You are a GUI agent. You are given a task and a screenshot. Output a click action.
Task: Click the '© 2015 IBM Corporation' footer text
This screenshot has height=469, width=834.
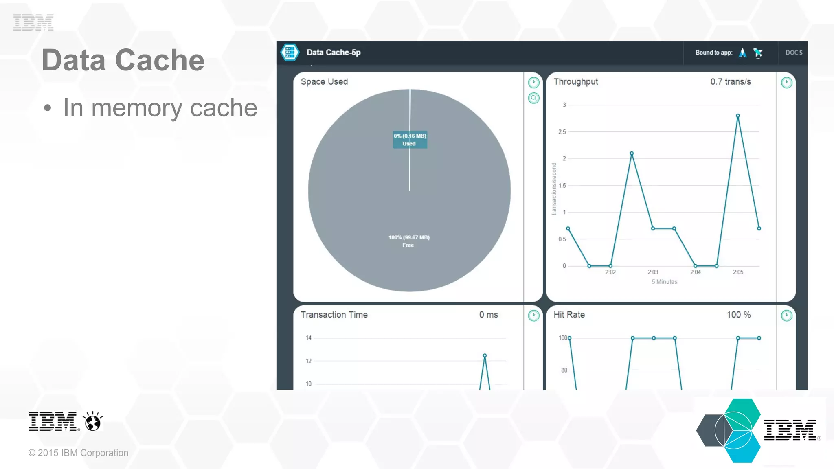tap(78, 453)
